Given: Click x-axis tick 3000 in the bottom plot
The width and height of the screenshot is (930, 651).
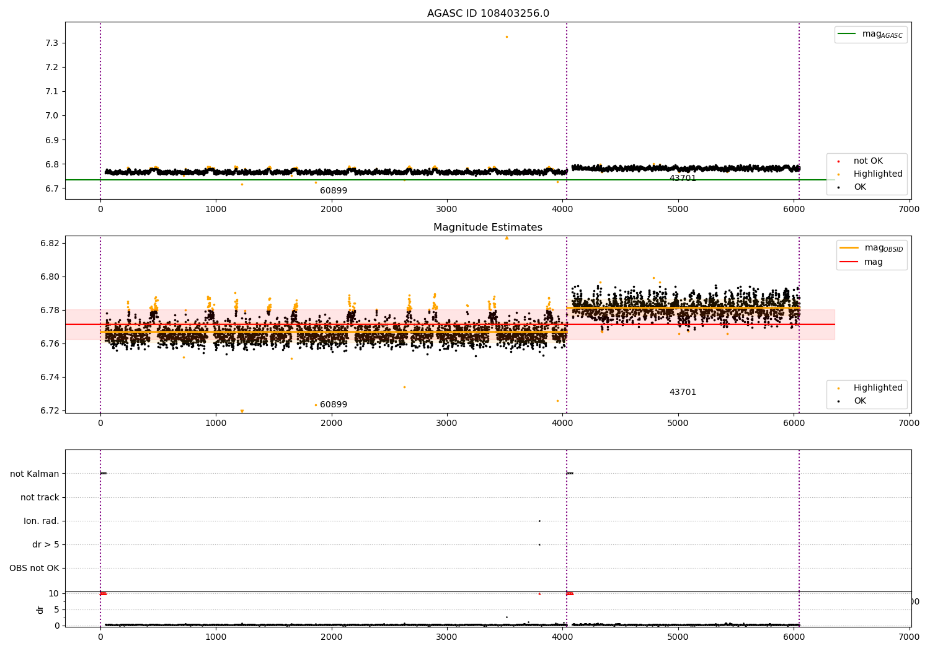Looking at the screenshot, I should pyautogui.click(x=447, y=637).
